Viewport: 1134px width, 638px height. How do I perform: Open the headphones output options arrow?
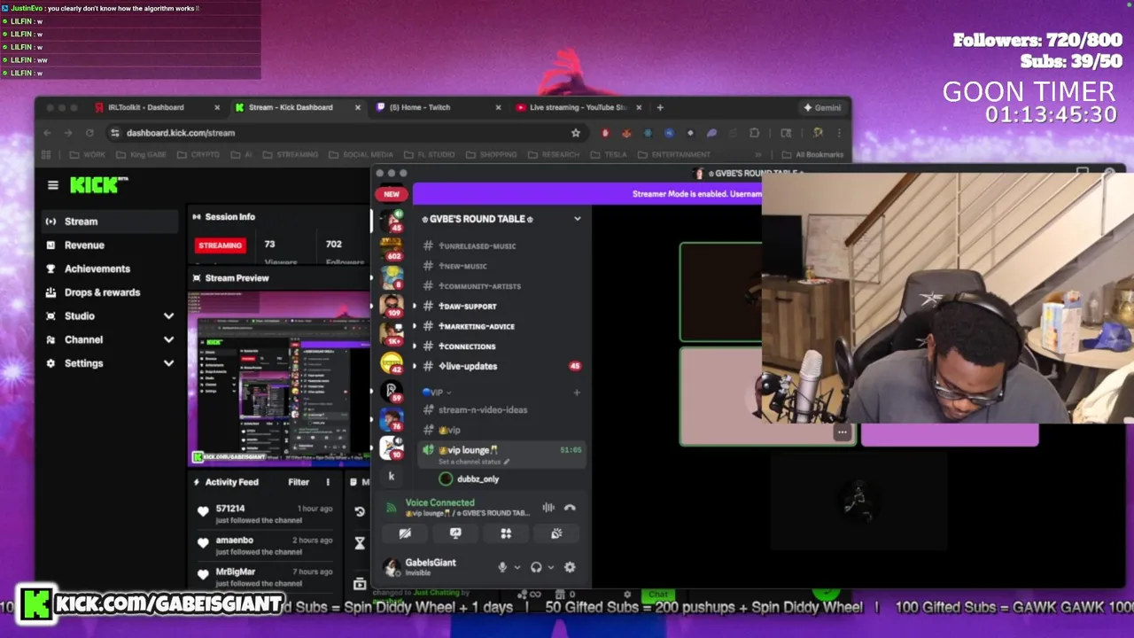coord(551,567)
